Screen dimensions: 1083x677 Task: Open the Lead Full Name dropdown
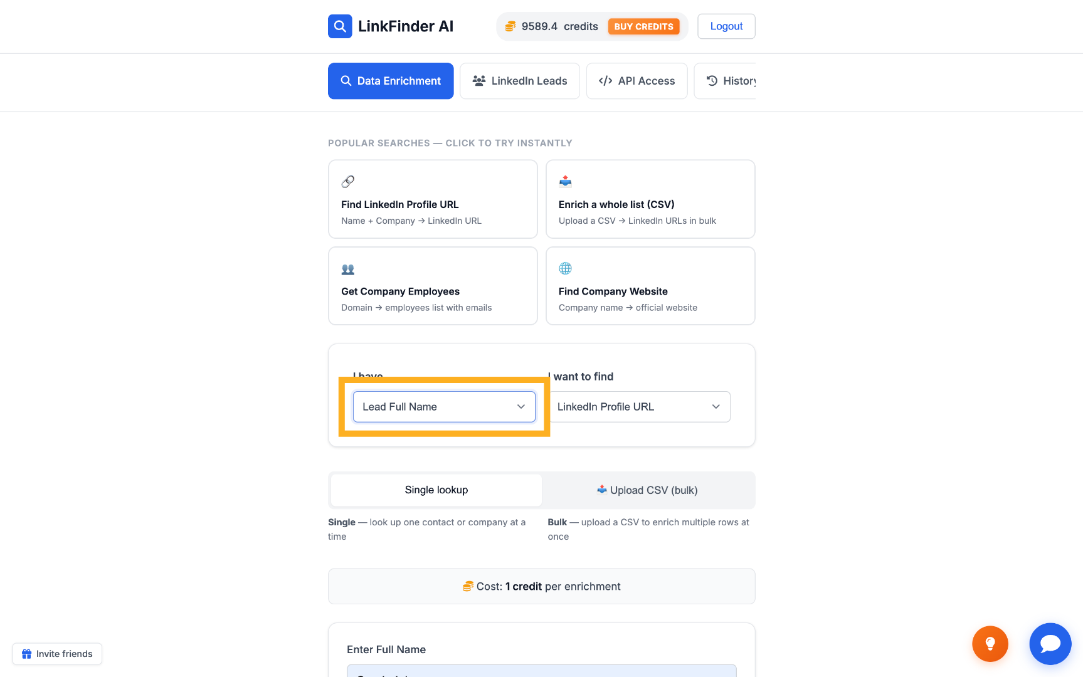[x=444, y=407]
